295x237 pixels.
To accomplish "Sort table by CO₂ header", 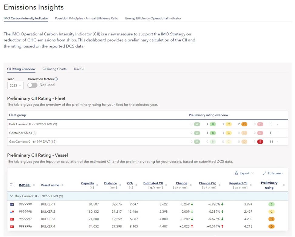I will tap(130, 183).
